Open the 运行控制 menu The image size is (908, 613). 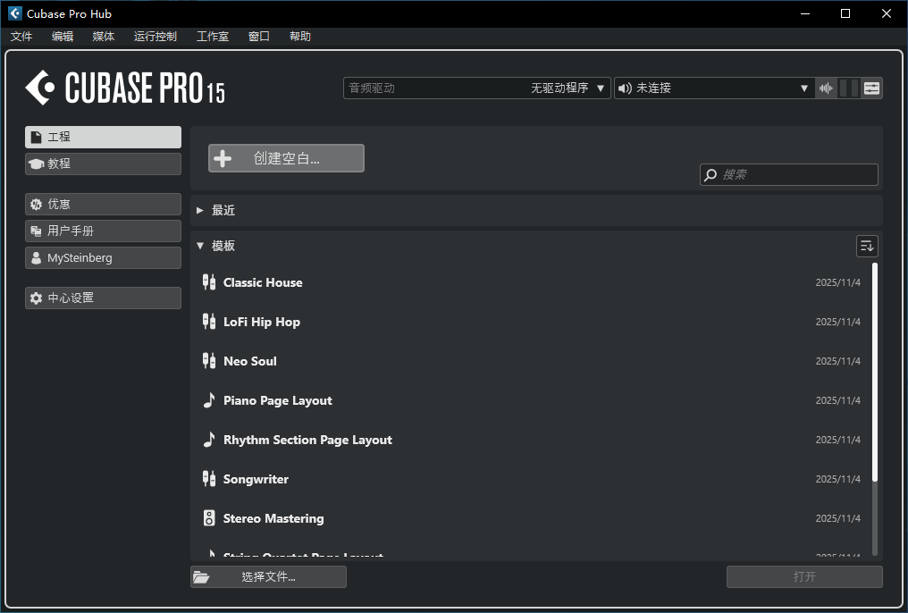coord(156,37)
